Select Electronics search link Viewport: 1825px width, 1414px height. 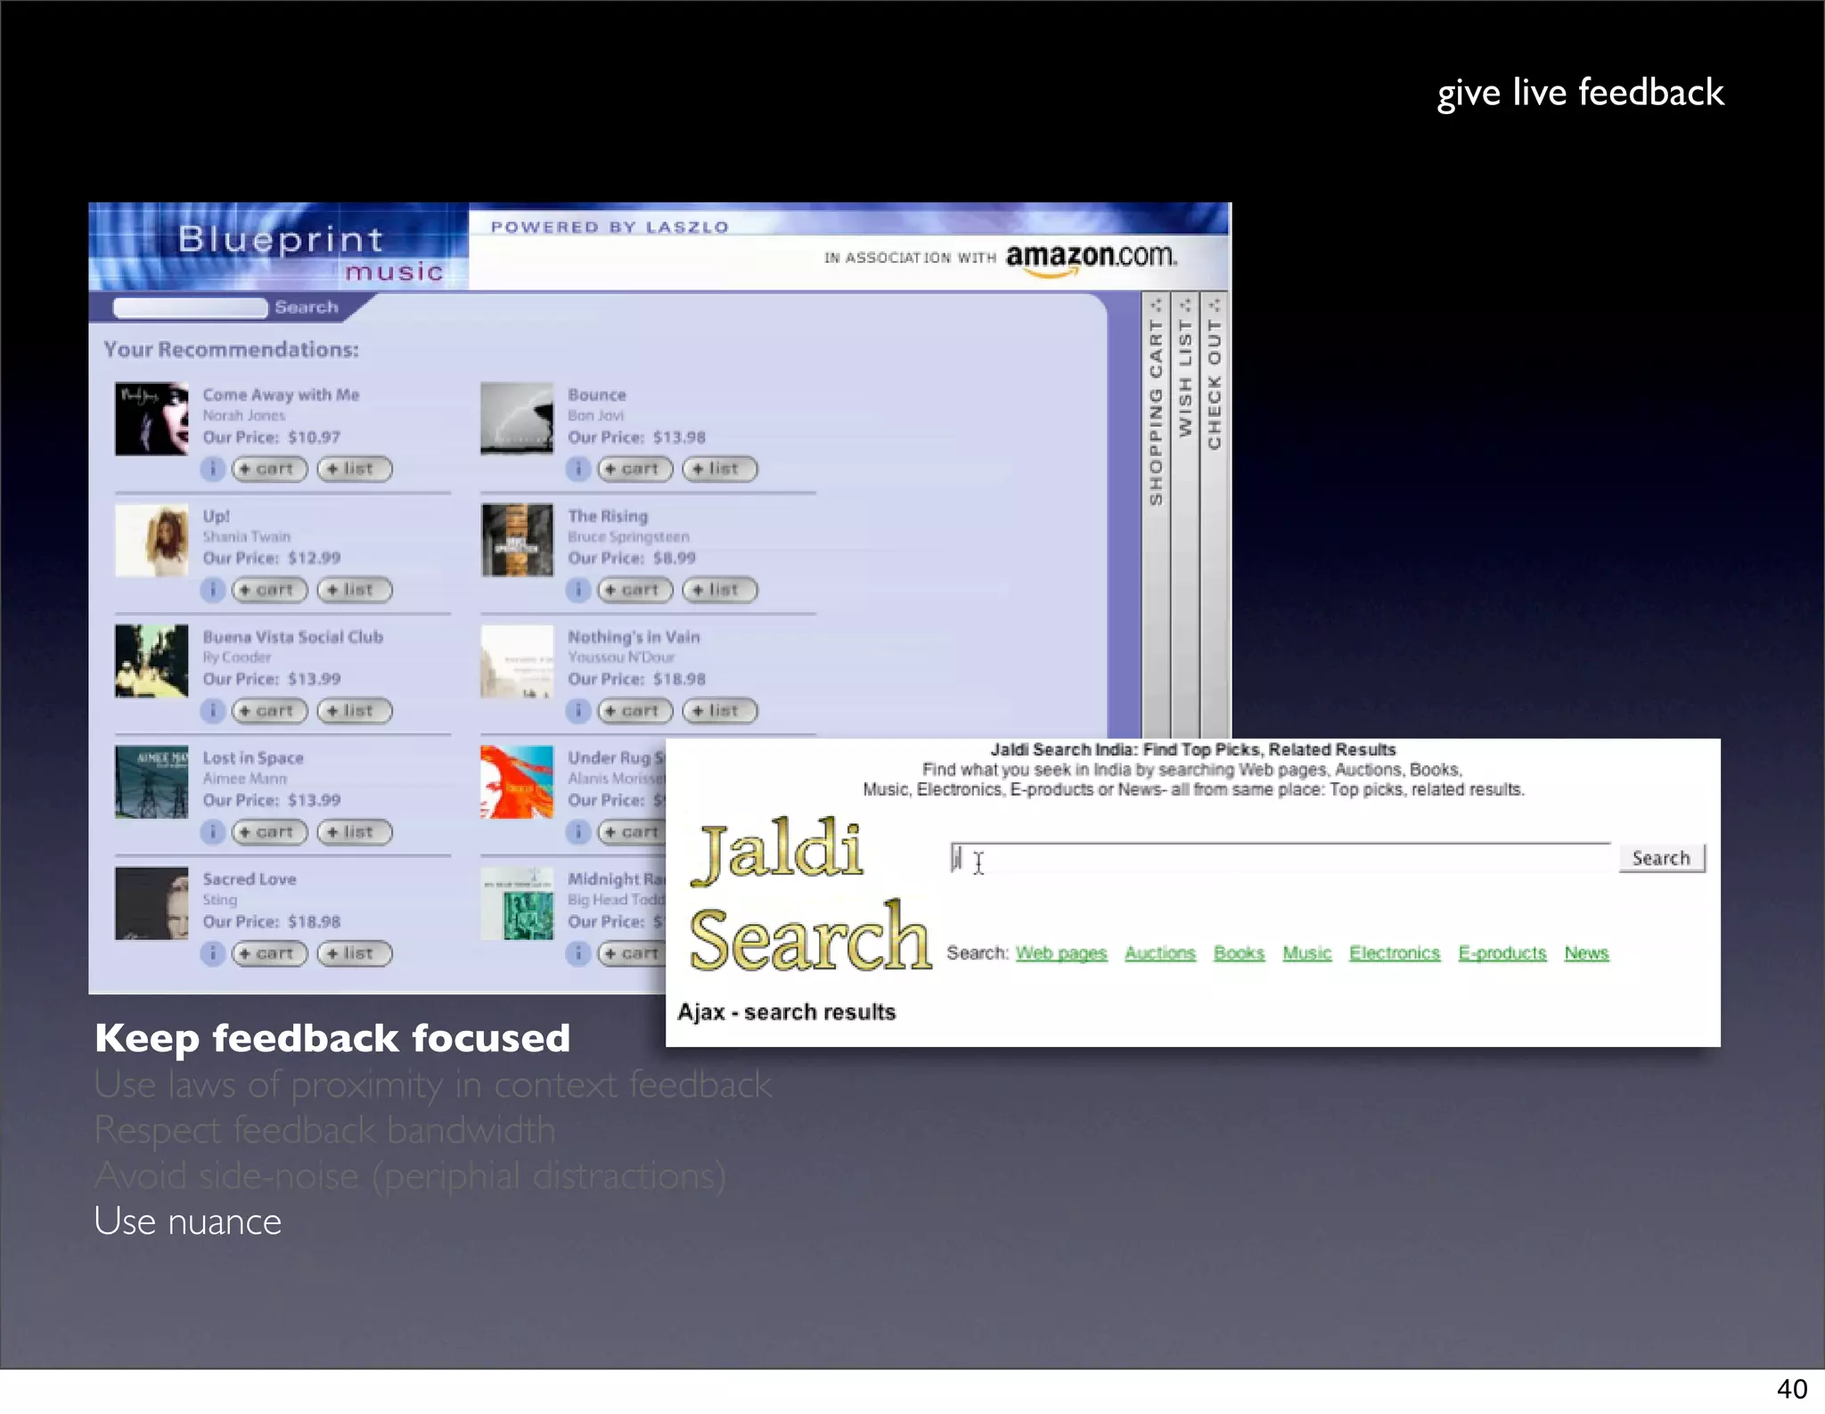pos(1395,953)
